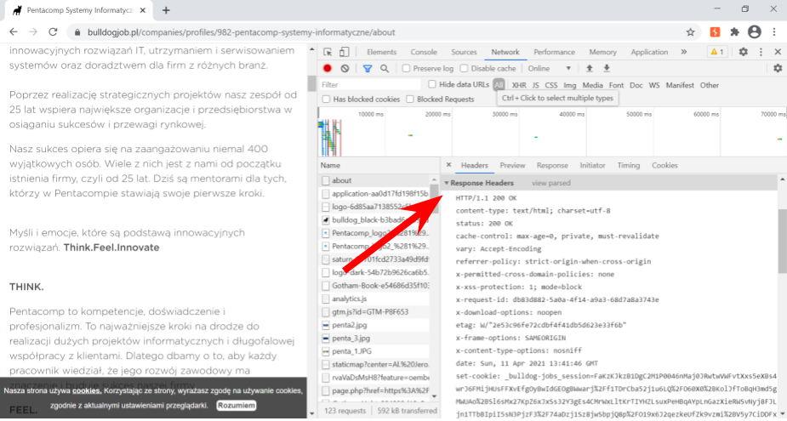Viewport: 787px width, 421px height.
Task: Stop recording the network log
Action: pyautogui.click(x=328, y=68)
